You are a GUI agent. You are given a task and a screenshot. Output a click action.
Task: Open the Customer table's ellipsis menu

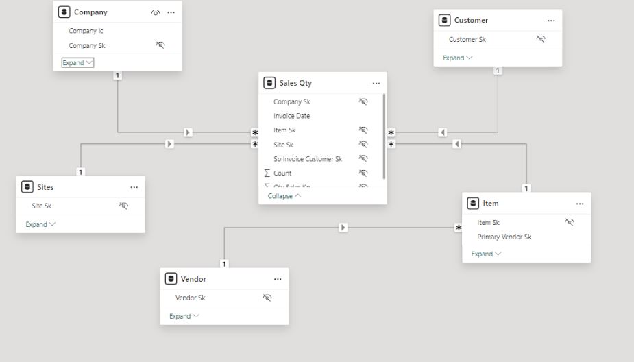click(x=551, y=21)
